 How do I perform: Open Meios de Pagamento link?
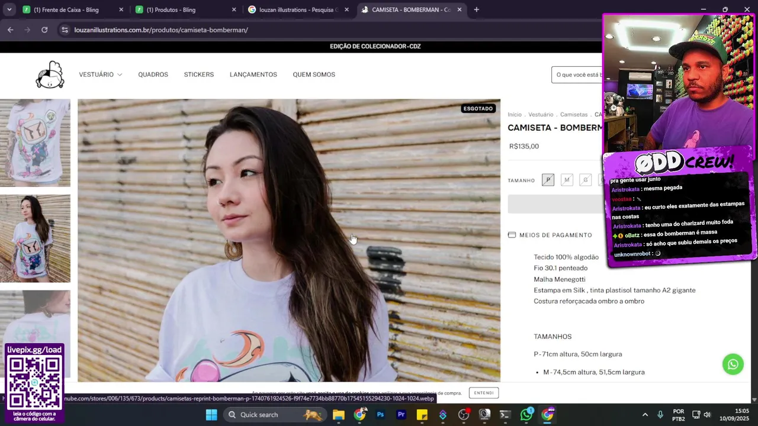point(555,235)
